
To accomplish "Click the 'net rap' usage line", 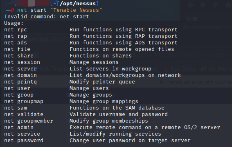I will pyautogui.click(x=91, y=36).
